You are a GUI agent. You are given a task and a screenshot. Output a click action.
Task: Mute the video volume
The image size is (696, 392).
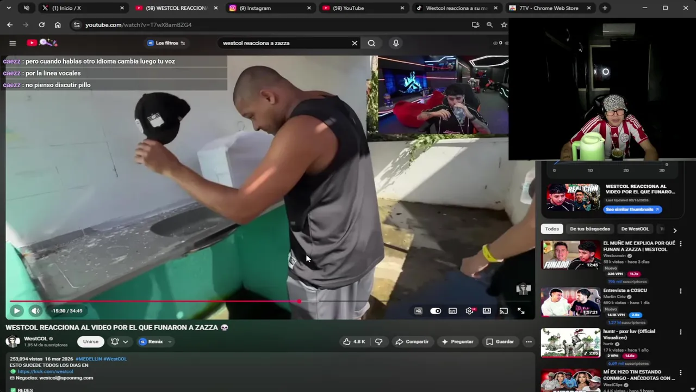pyautogui.click(x=35, y=311)
